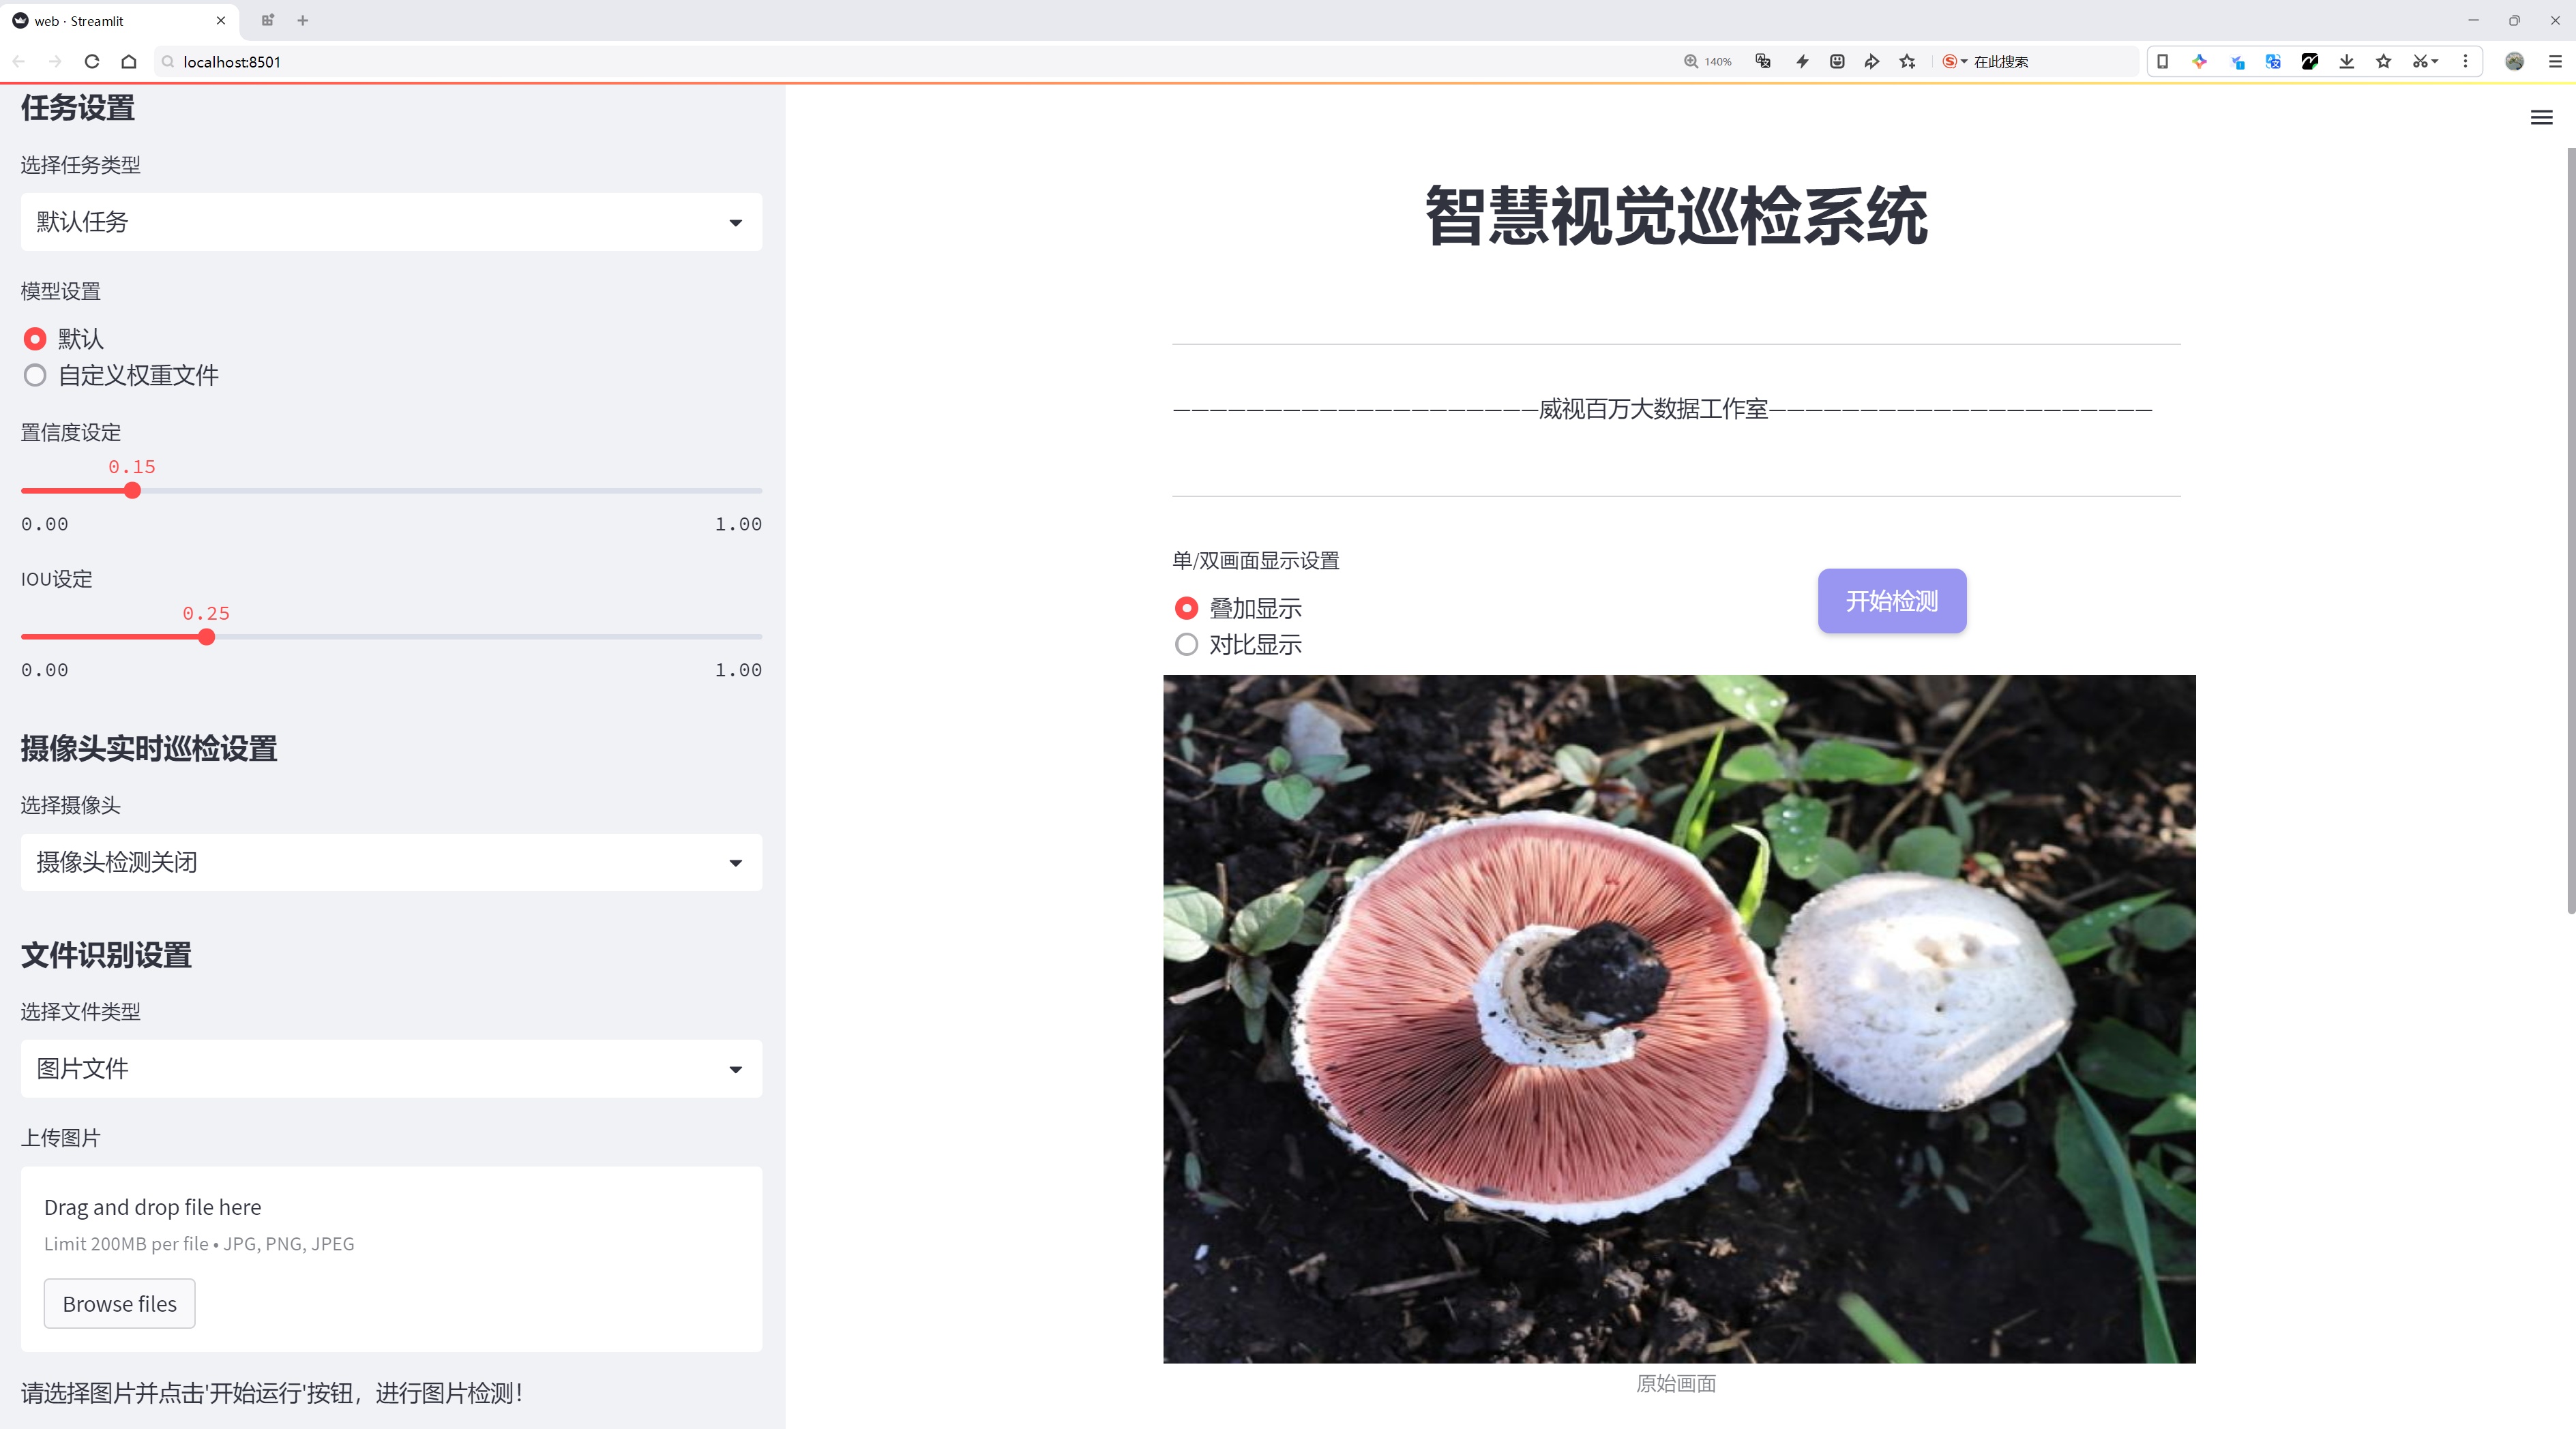Open the scissors screenshot tool

pos(2419,62)
